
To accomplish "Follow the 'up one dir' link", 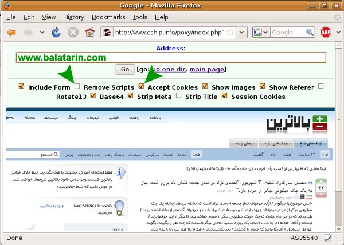I will click(168, 69).
